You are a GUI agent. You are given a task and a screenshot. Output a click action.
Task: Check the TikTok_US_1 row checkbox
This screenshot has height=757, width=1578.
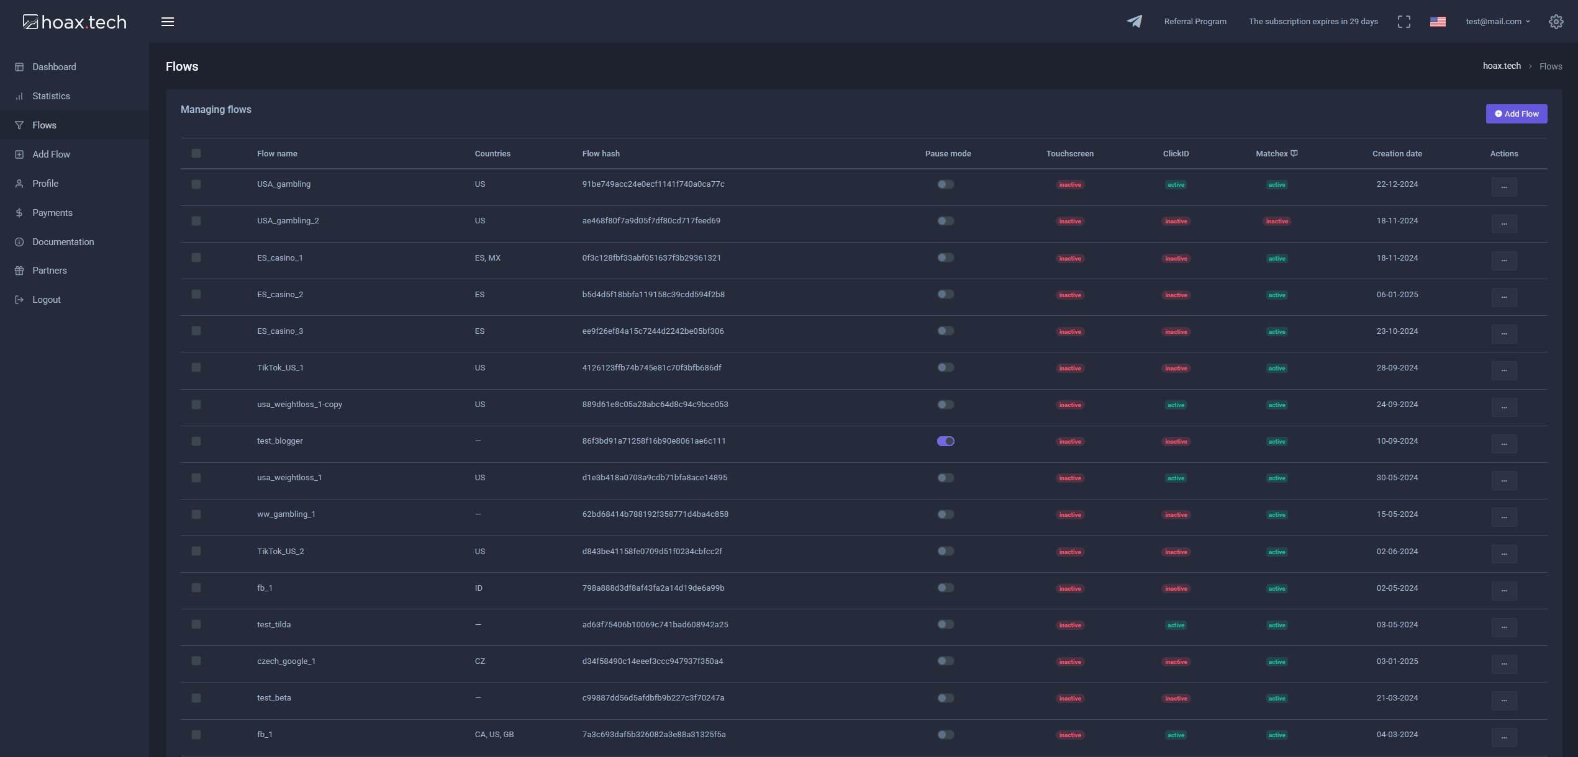point(196,367)
